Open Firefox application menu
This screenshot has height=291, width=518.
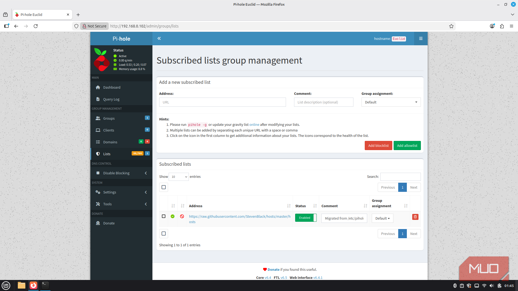click(512, 26)
